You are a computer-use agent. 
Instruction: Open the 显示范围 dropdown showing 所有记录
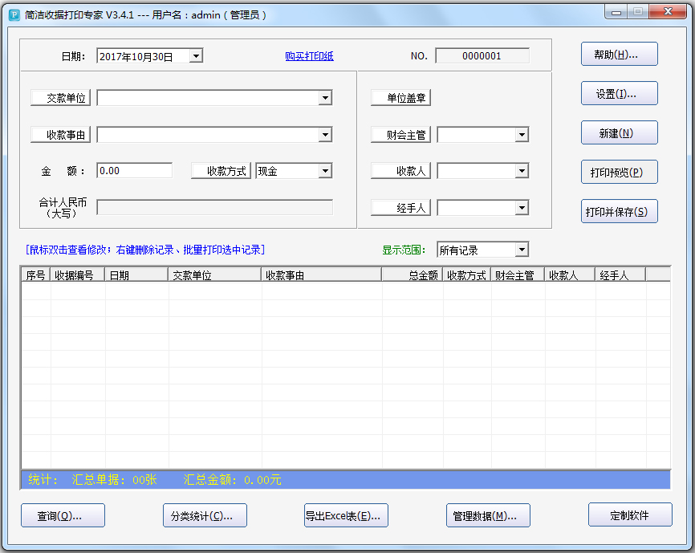pyautogui.click(x=522, y=250)
